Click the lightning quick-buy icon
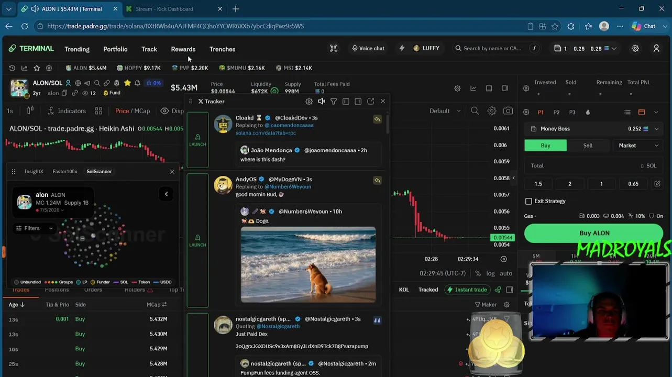Screen dimensions: 672x377 (x=402, y=48)
